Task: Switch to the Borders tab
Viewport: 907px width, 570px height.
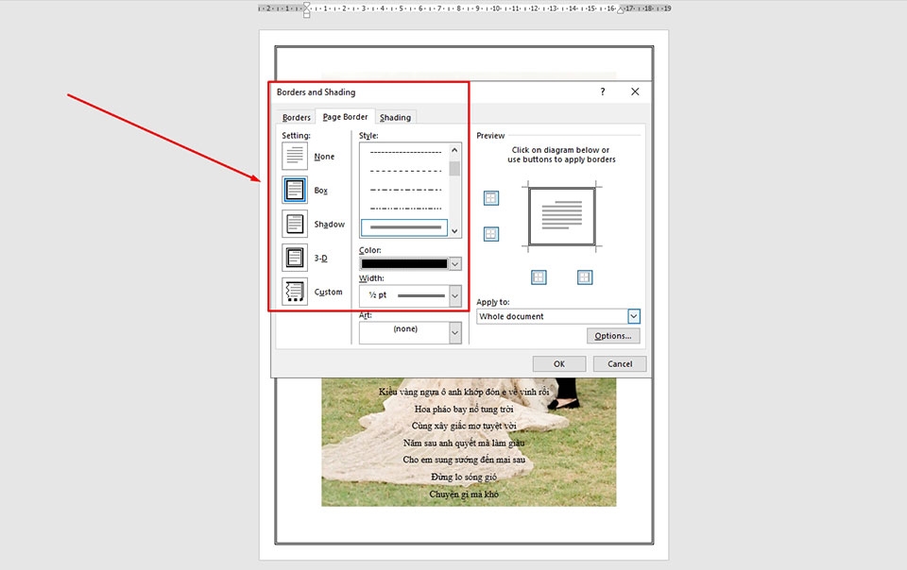Action: [x=295, y=116]
